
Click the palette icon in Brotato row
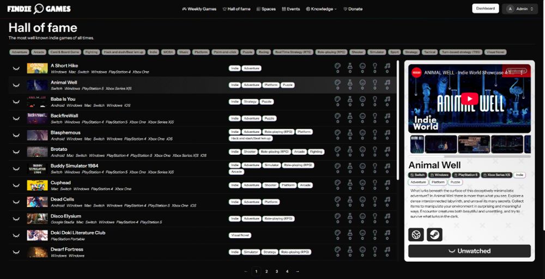click(337, 149)
